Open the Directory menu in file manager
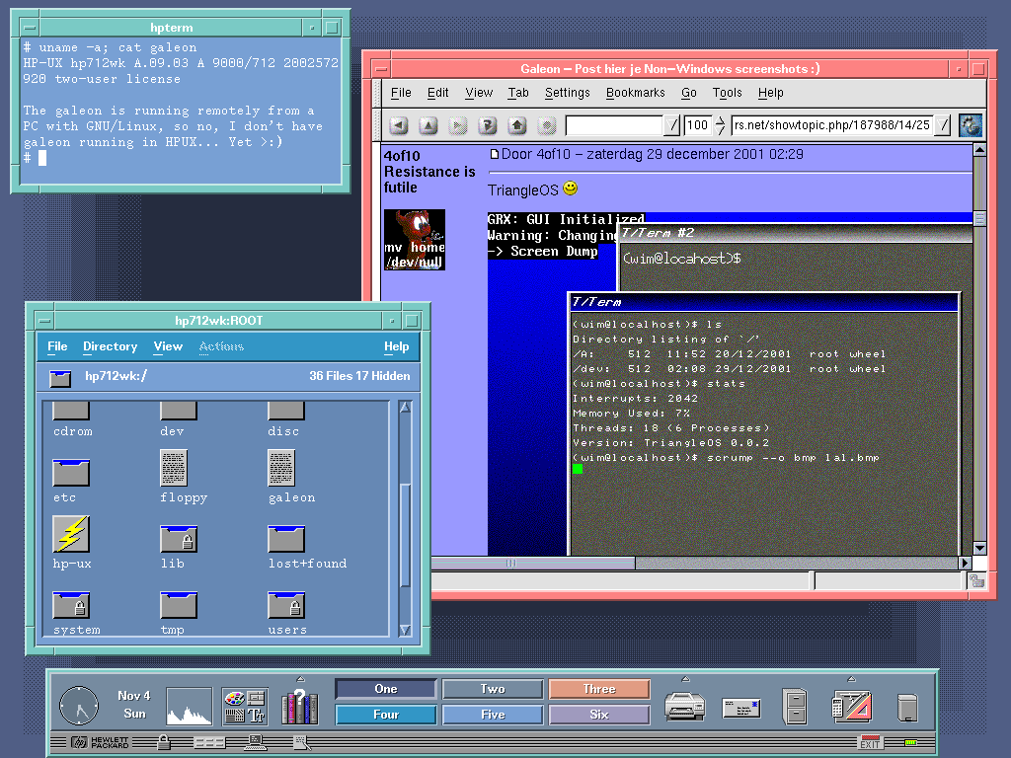Viewport: 1011px width, 758px height. click(111, 346)
